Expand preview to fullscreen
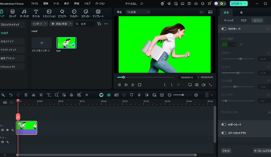The image size is (271, 157). point(210,85)
